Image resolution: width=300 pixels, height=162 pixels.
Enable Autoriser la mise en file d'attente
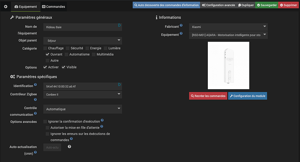47,128
